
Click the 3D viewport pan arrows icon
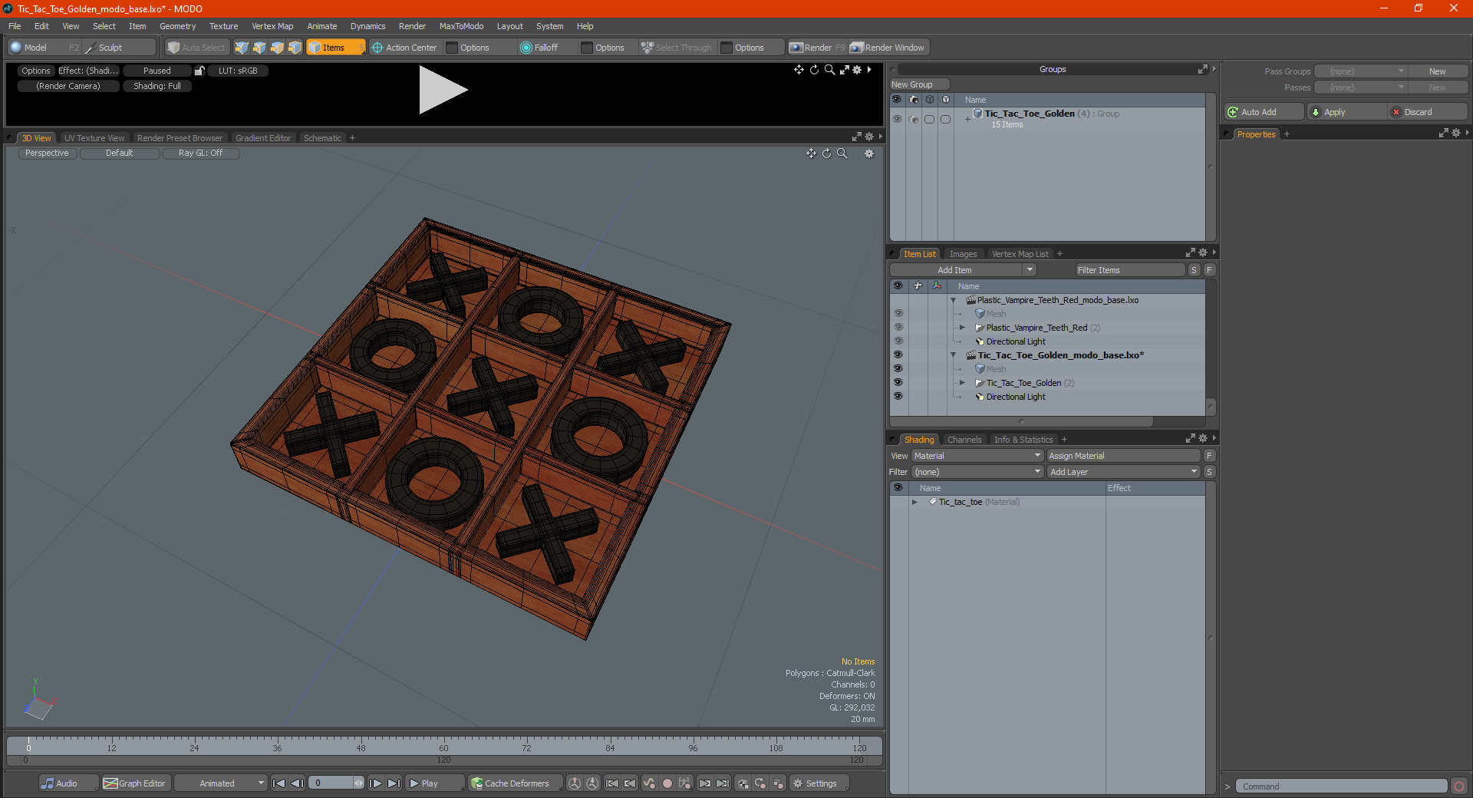[x=811, y=153]
